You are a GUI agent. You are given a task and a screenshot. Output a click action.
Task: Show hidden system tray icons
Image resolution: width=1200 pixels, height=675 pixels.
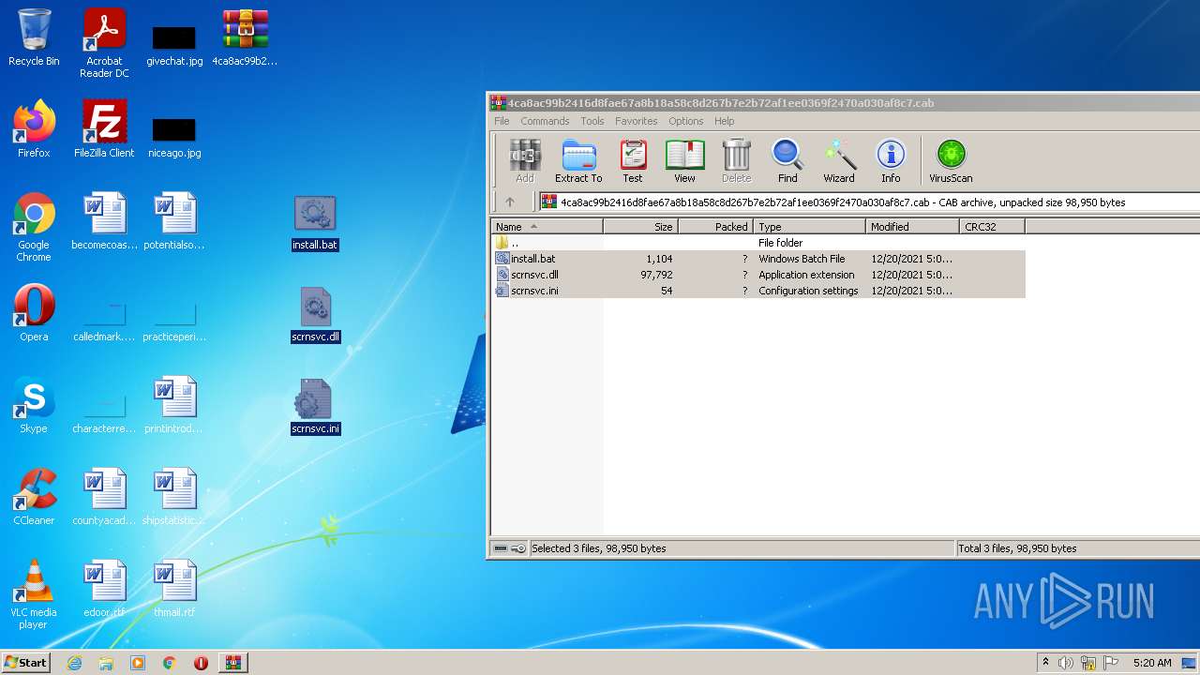pyautogui.click(x=1045, y=663)
